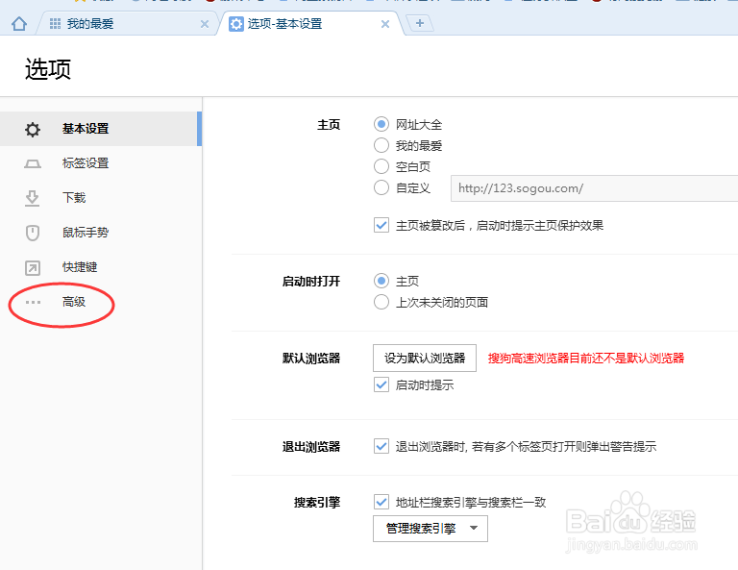This screenshot has height=570, width=738.
Task: Open 快捷键 settings in the sidebar
Action: [x=101, y=267]
